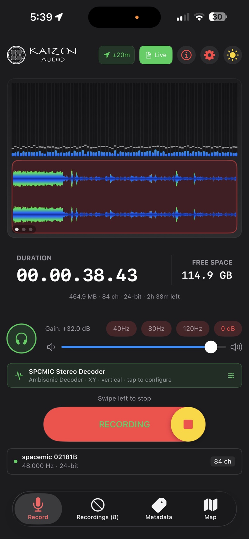Open the red info icon
Screen dimensions: 249x539
[186, 55]
